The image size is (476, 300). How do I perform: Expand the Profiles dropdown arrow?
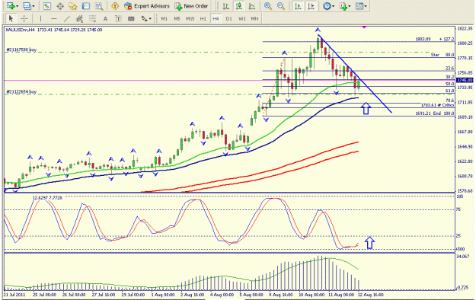point(33,6)
